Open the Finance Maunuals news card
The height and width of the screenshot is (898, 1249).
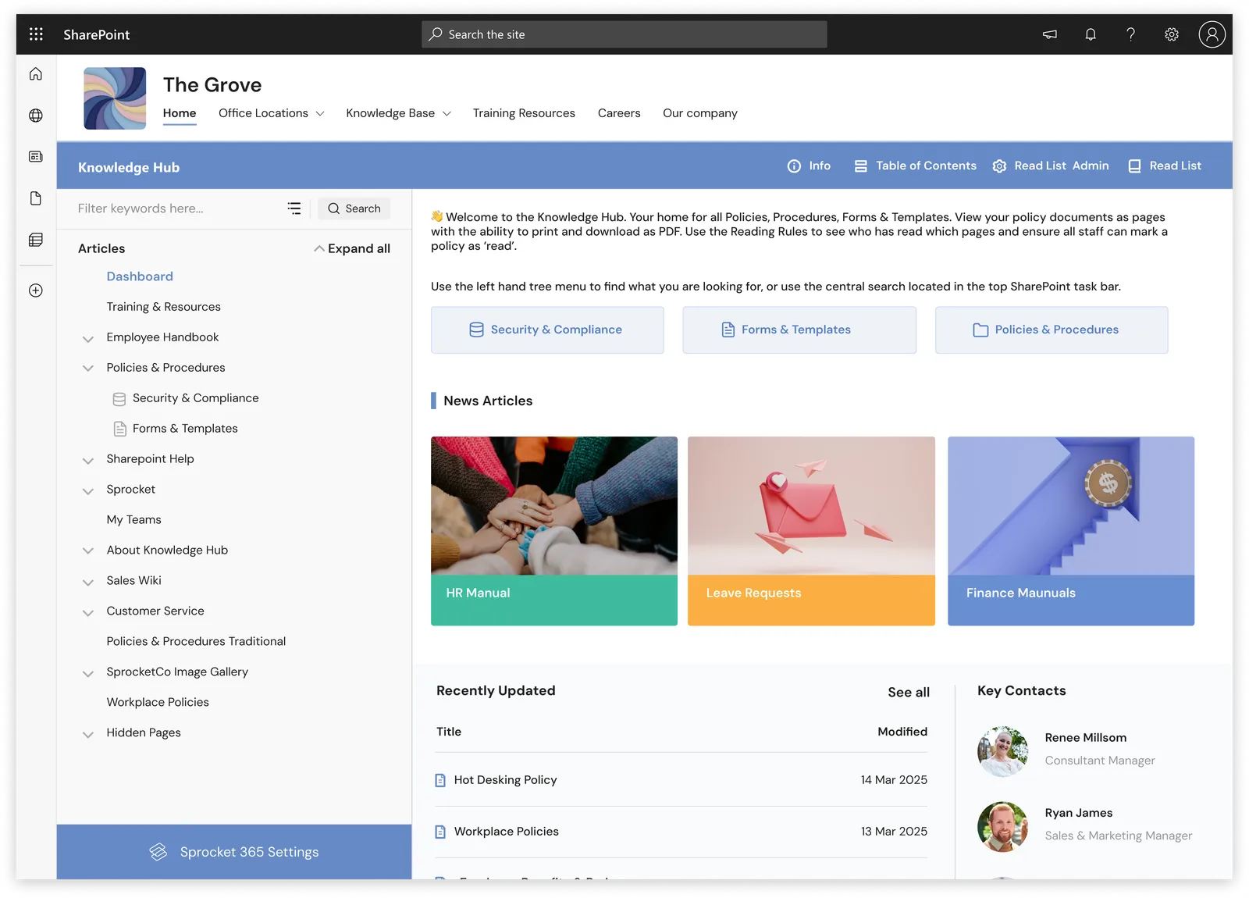click(1071, 531)
